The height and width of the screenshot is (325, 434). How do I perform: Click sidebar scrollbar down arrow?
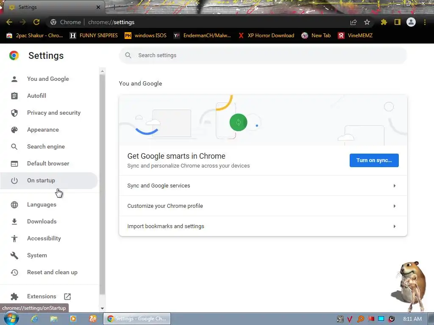click(103, 308)
